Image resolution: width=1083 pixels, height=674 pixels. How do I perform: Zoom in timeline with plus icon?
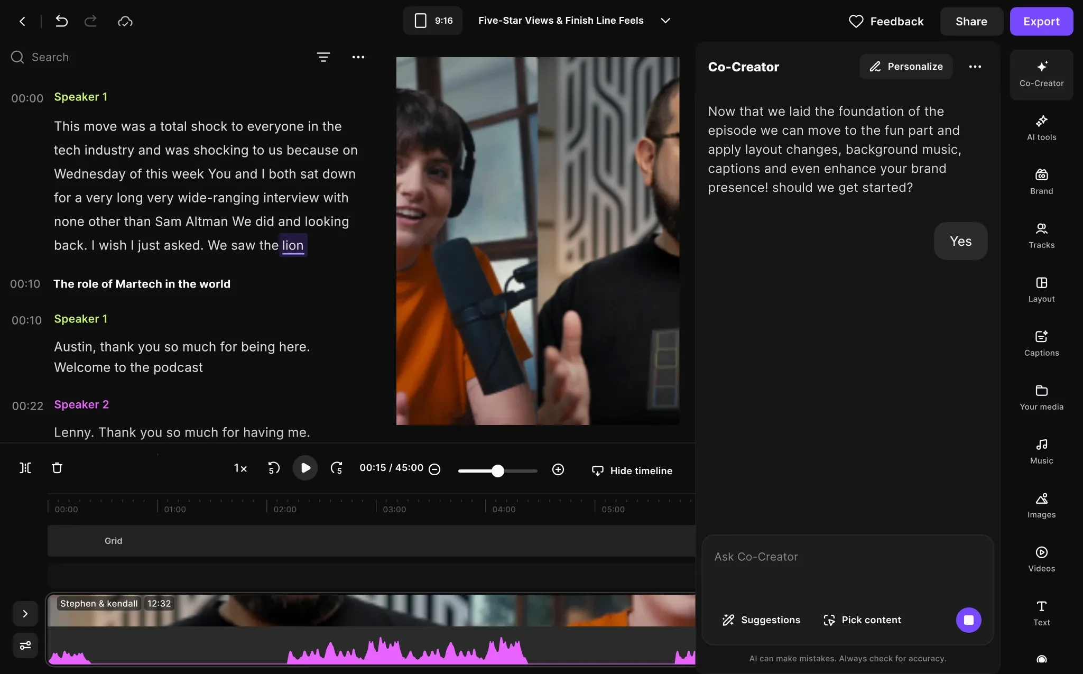pos(558,469)
